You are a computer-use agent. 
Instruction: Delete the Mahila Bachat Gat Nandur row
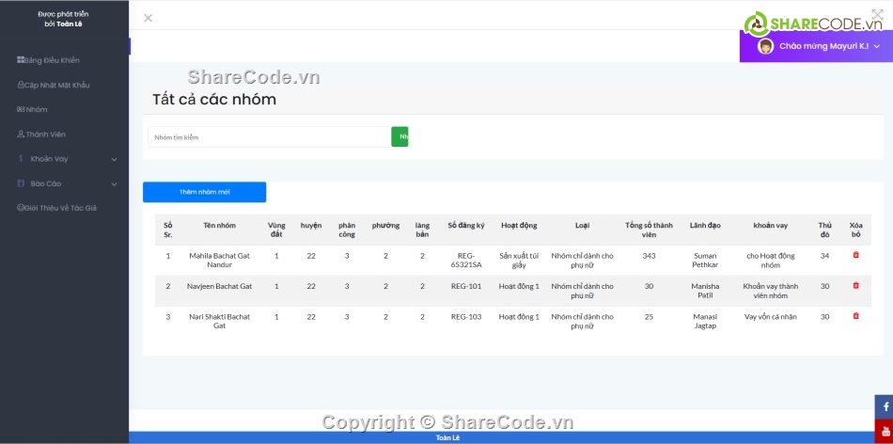[x=855, y=255]
